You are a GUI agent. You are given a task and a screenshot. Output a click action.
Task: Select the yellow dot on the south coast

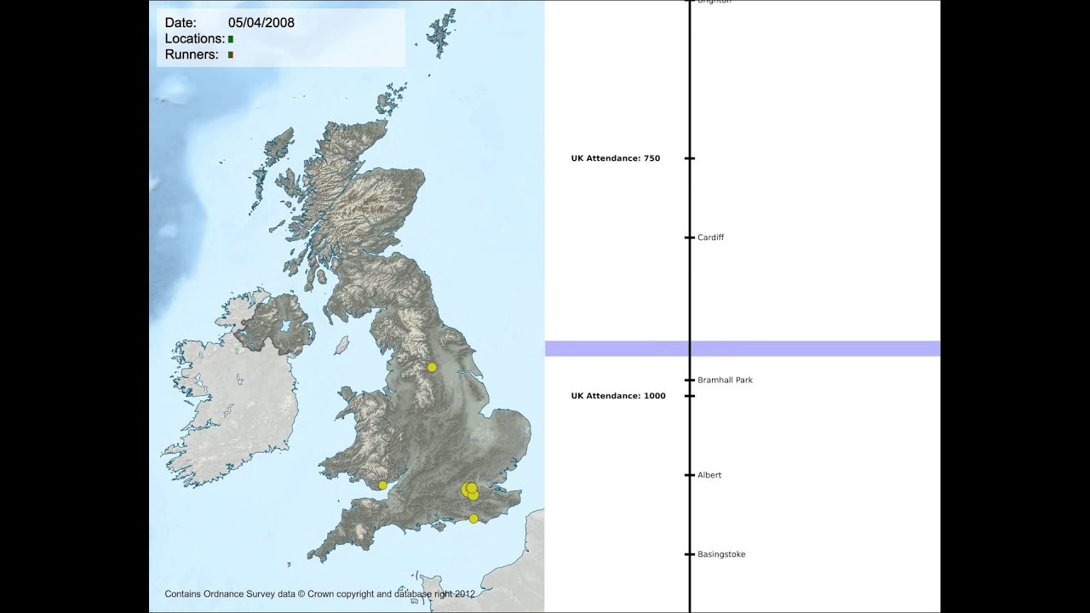coord(473,518)
